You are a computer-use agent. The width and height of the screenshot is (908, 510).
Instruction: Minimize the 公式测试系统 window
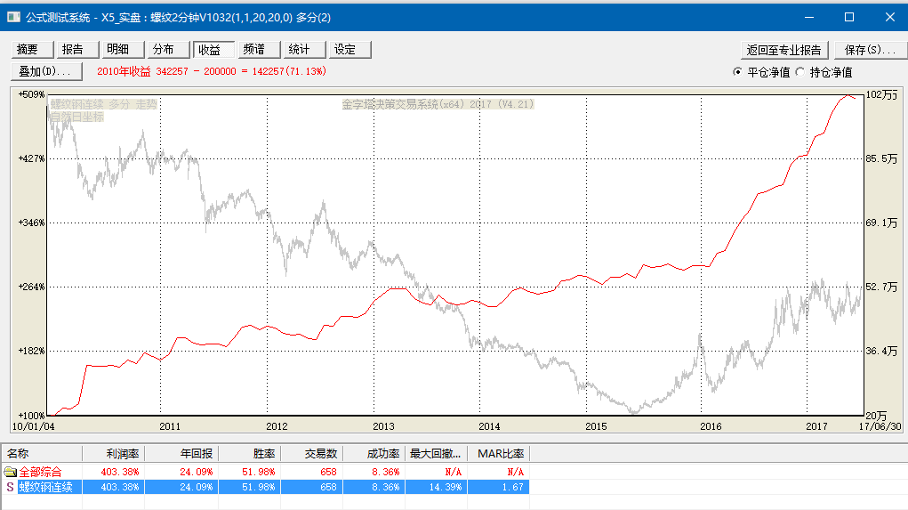coord(809,18)
